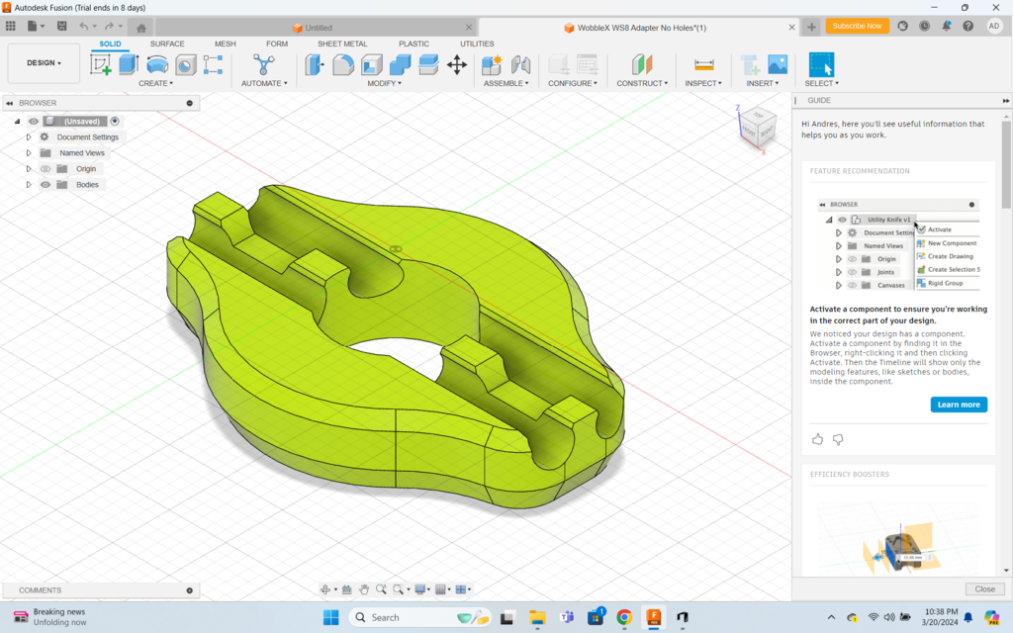Select the Fillet tool under Modify
The width and height of the screenshot is (1013, 633).
[343, 62]
